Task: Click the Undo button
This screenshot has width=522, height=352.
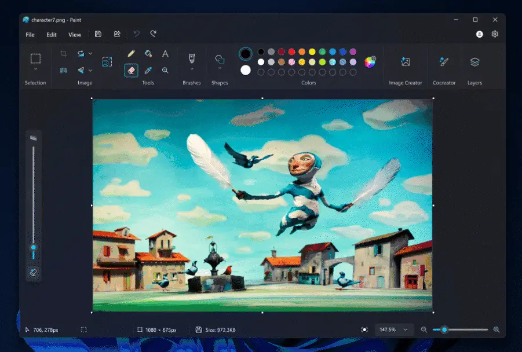Action: pos(135,34)
